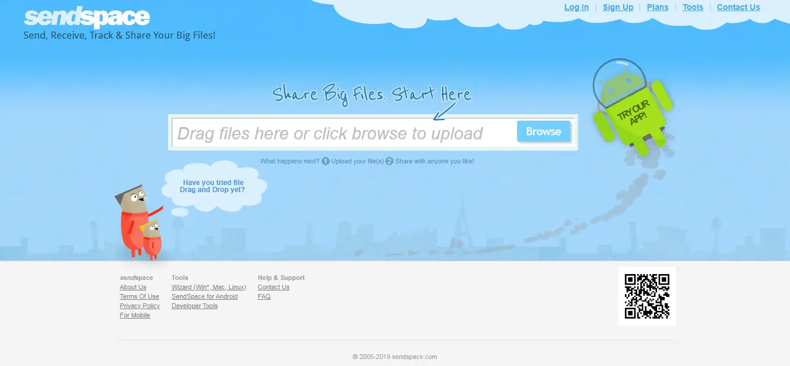Open the Privacy Policy link
790x366 pixels.
[x=140, y=306]
